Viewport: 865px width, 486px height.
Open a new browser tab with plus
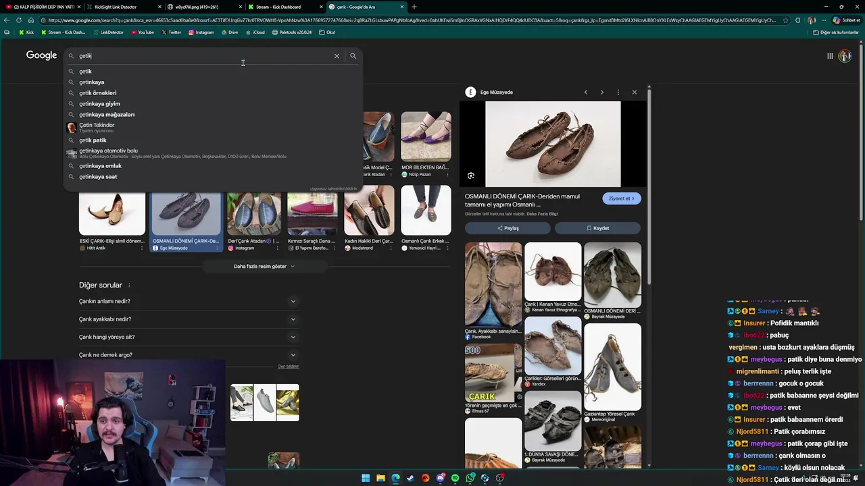tap(414, 7)
